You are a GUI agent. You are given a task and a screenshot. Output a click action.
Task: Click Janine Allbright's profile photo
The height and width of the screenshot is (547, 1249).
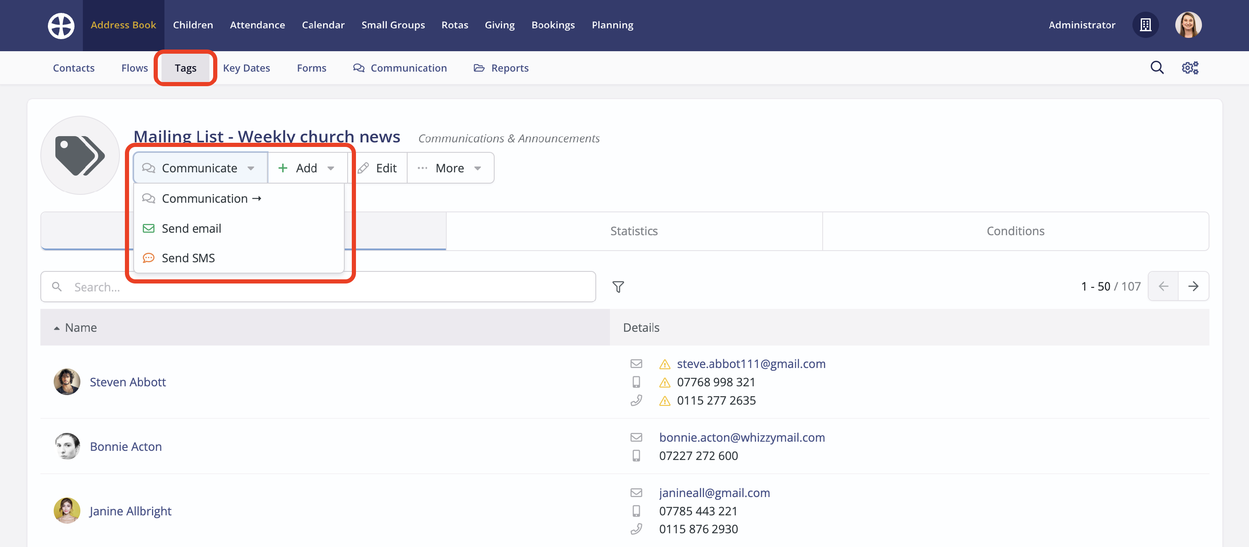(67, 511)
